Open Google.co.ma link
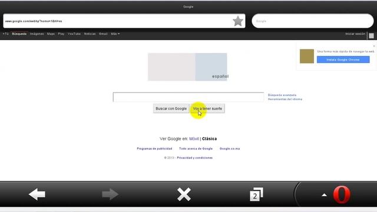Screen dimensions: 377x212 click(230, 148)
